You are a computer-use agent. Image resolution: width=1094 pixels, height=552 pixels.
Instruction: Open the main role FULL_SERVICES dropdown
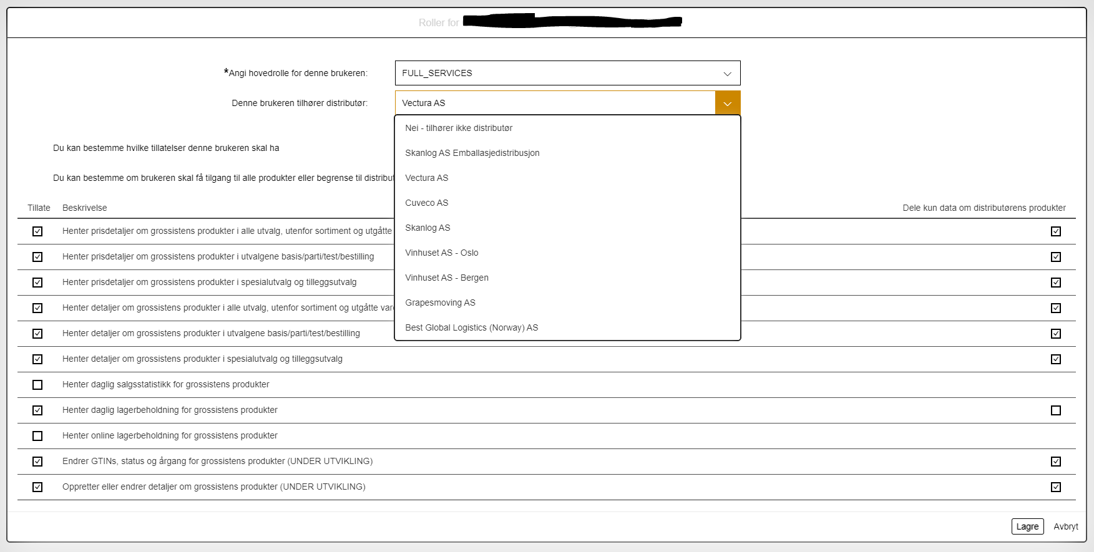[x=567, y=73]
